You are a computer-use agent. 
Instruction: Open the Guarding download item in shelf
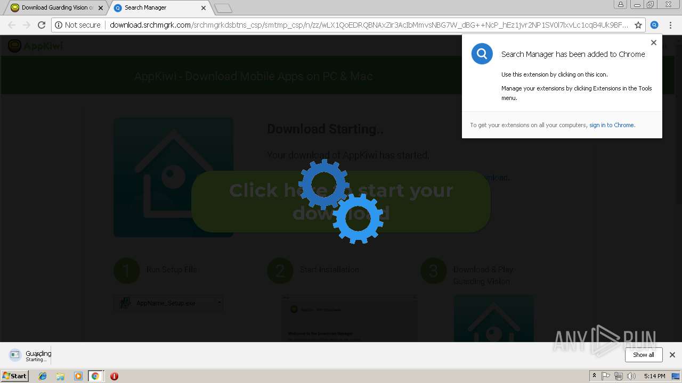30,355
